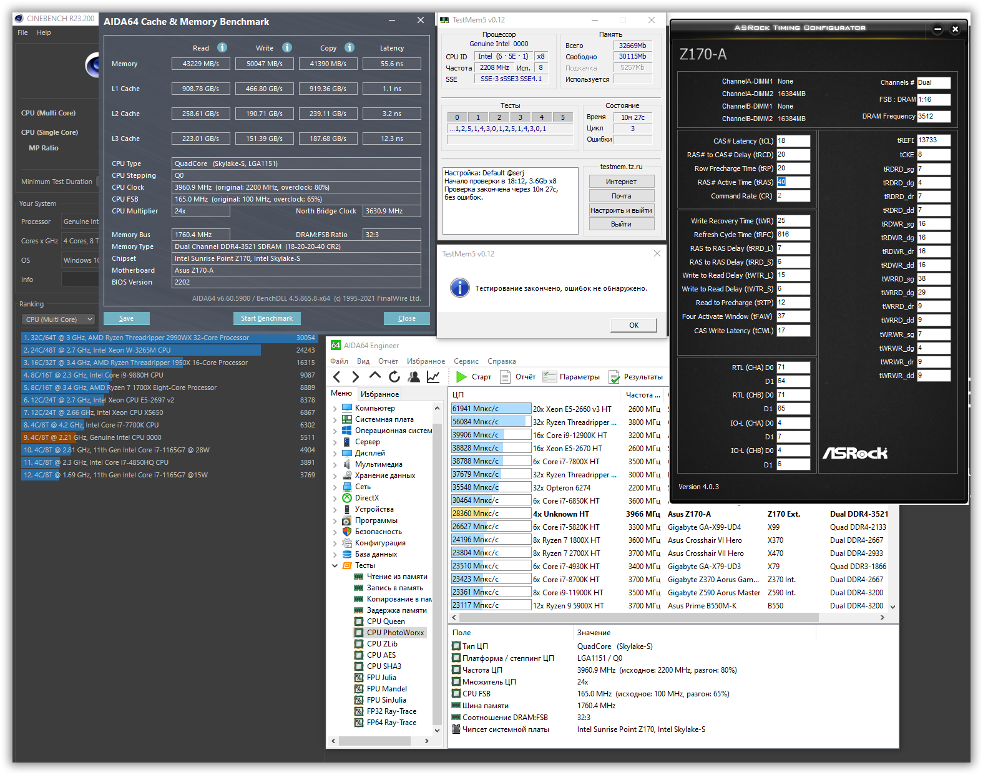This screenshot has width=983, height=775.
Task: Click the Refresh Cycle Time (tRFC) field
Action: (x=793, y=235)
